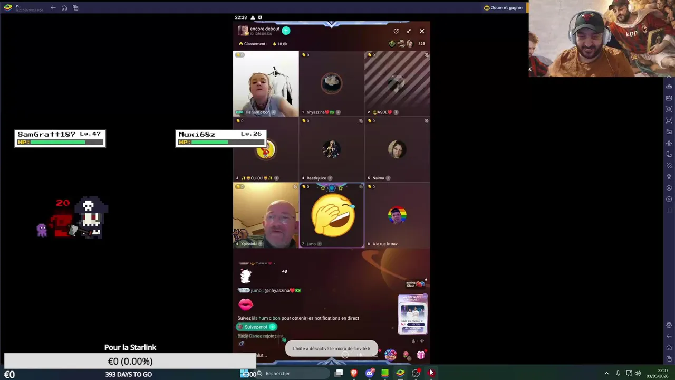Viewport: 675px width, 380px height.
Task: Open the volume control in system tray
Action: (638, 373)
